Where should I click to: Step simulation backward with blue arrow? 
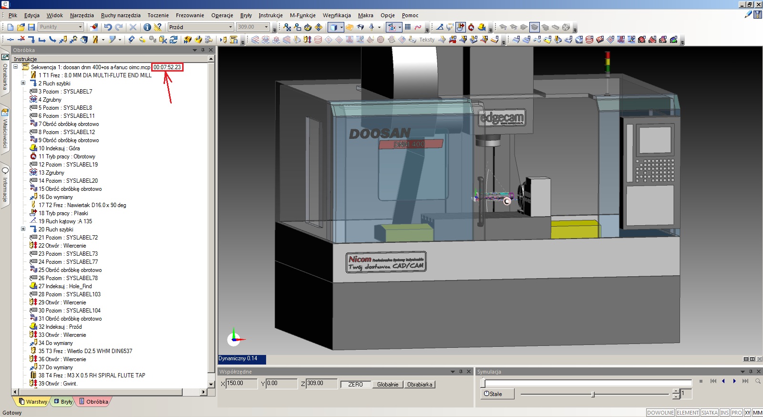(723, 381)
